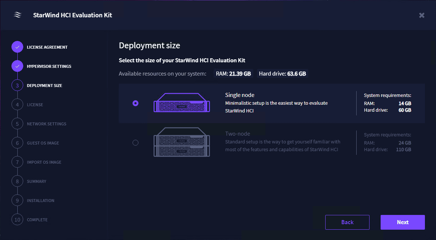This screenshot has width=436, height=240.
Task: Click the 110 GB hard drive requirement value
Action: [404, 150]
